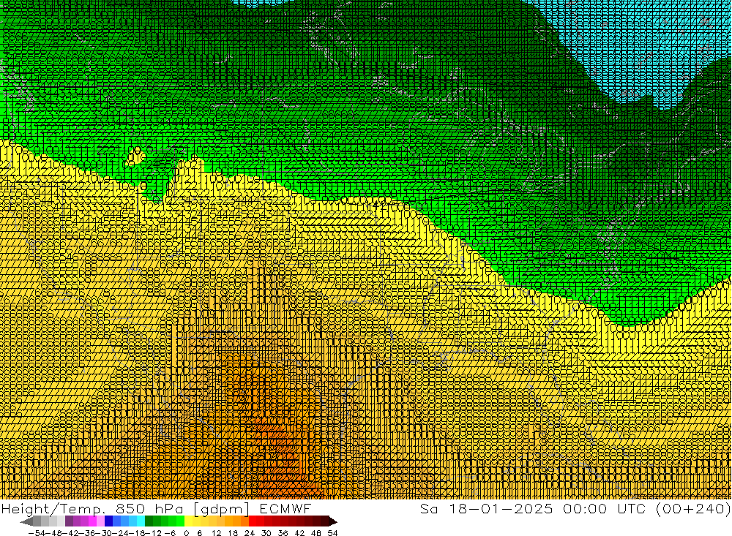Click the positive "12" legend value

pos(216,533)
